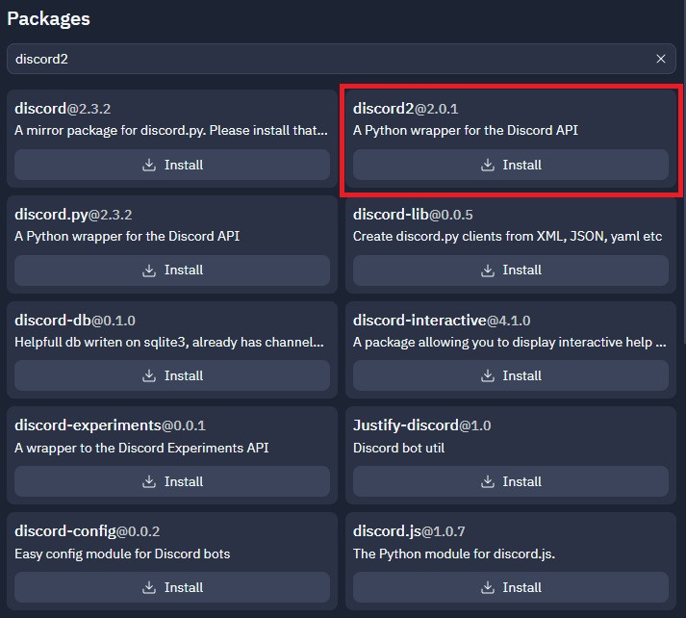This screenshot has width=686, height=618.
Task: Click description 'Helpfull db writen on sqlite3'
Action: 169,343
